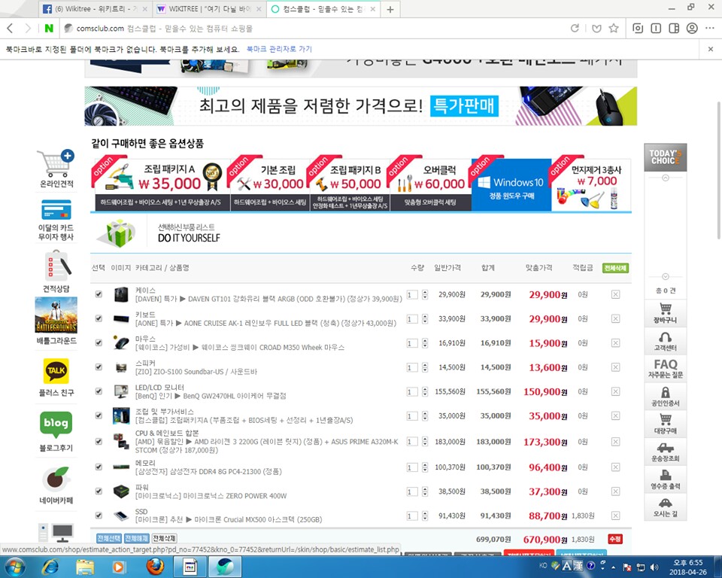Click the browser reload icon
Viewport: 722px width, 578px height.
[575, 28]
